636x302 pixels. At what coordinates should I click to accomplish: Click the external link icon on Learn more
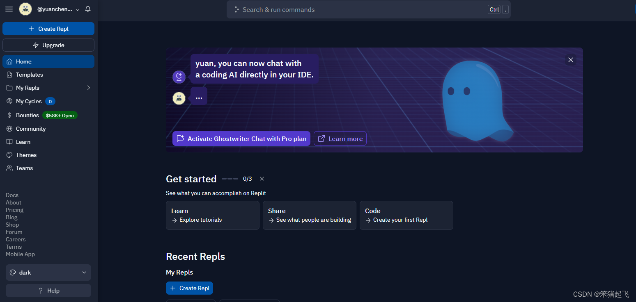(x=321, y=139)
